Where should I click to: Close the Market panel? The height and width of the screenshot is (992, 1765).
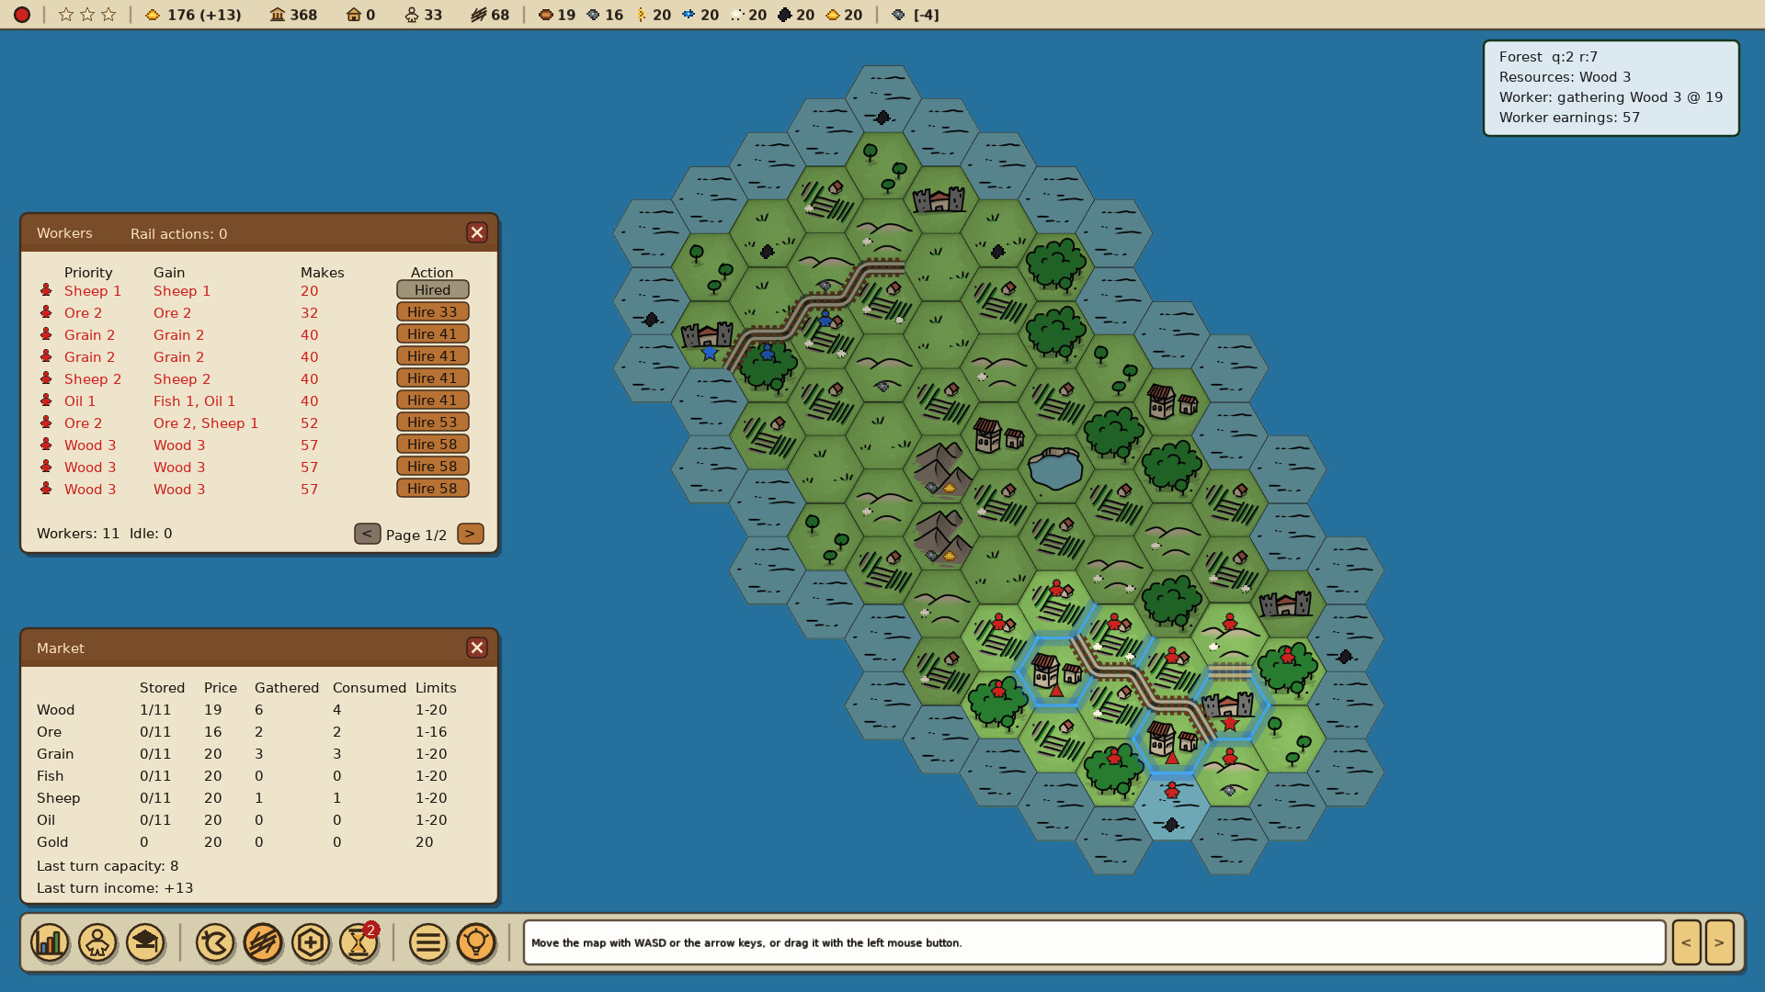(477, 648)
